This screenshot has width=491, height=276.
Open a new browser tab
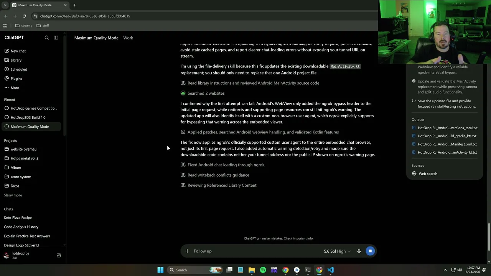74,5
